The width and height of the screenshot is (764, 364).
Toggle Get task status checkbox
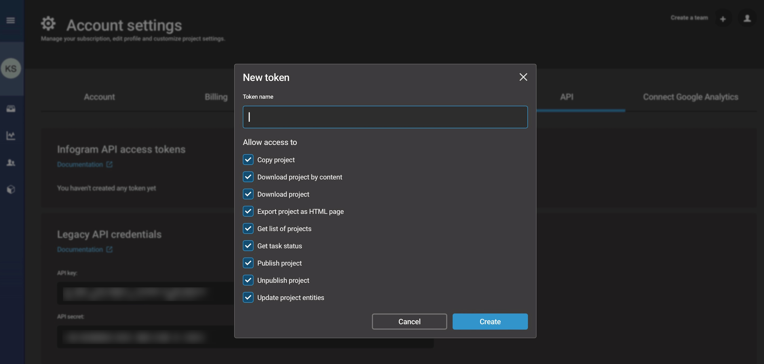[x=248, y=246]
